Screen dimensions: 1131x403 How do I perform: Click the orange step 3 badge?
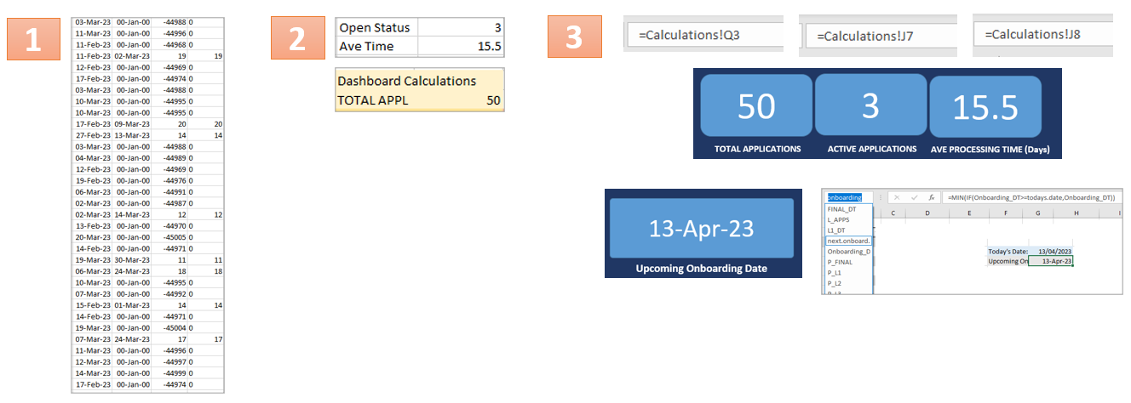(x=575, y=38)
